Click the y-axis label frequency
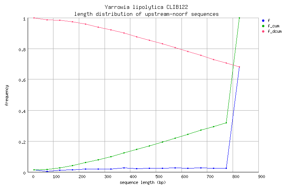The image size is (293, 192). 7,95
